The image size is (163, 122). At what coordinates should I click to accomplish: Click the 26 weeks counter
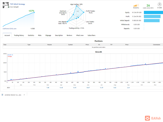(148, 6)
